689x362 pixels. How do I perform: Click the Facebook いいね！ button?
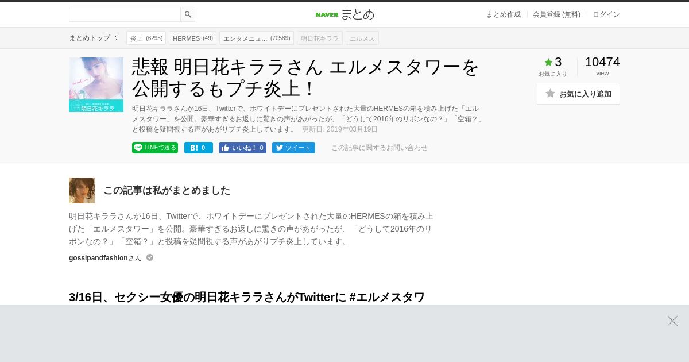click(242, 148)
